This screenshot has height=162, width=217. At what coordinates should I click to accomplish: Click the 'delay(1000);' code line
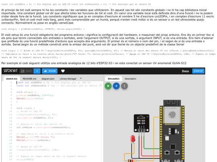coord(25,160)
